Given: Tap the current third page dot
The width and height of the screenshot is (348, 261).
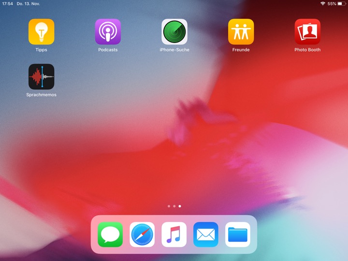Looking at the screenshot, I should 180,206.
